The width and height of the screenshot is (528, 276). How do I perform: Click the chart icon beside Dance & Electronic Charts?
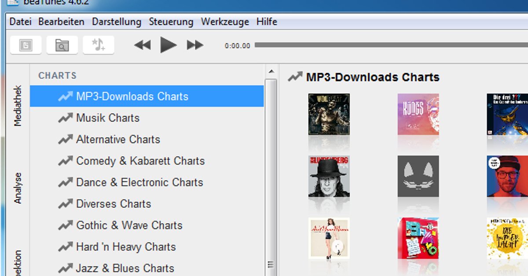[65, 182]
